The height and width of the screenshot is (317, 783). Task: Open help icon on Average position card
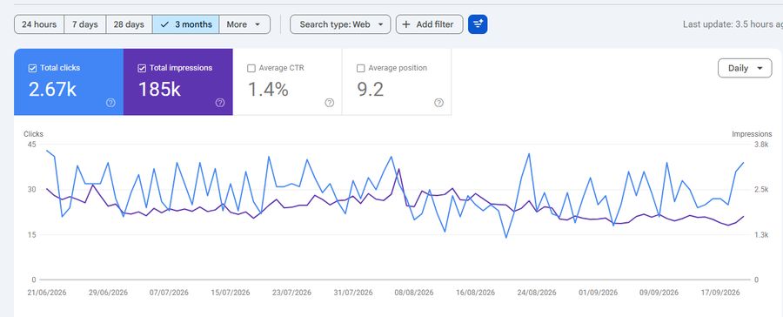[439, 103]
